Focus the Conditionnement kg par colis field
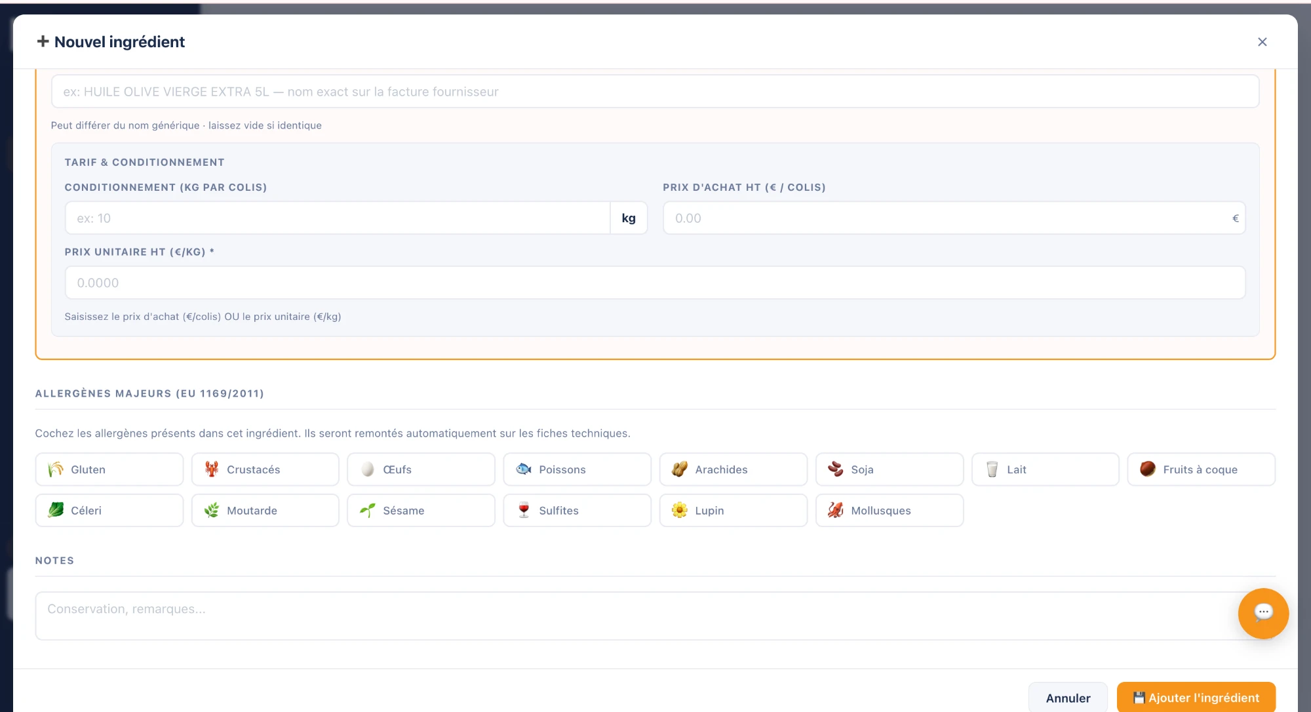 pyautogui.click(x=338, y=218)
